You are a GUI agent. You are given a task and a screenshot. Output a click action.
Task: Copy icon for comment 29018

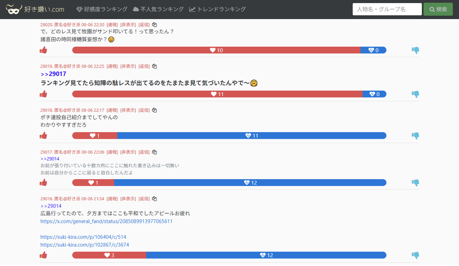[155, 110]
